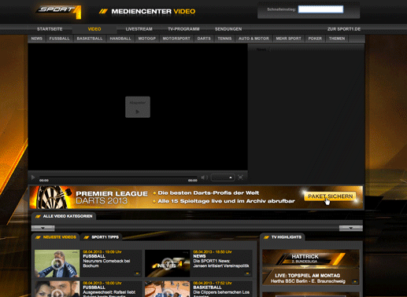
Task: Click the Paket Sichern button
Action: (x=330, y=196)
